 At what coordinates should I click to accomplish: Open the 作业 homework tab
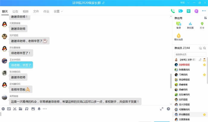tap(46, 12)
